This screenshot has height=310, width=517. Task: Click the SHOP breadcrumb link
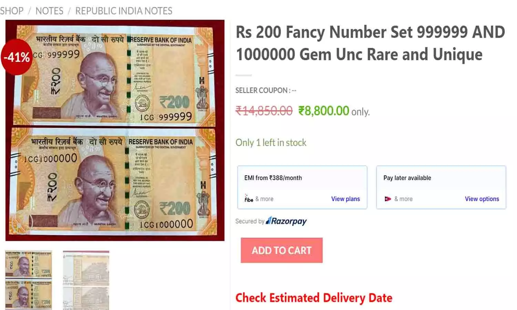click(12, 11)
